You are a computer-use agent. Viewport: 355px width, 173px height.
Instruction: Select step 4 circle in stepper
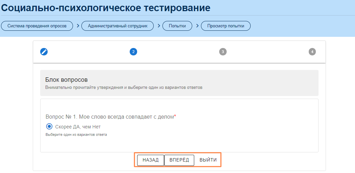pos(312,52)
